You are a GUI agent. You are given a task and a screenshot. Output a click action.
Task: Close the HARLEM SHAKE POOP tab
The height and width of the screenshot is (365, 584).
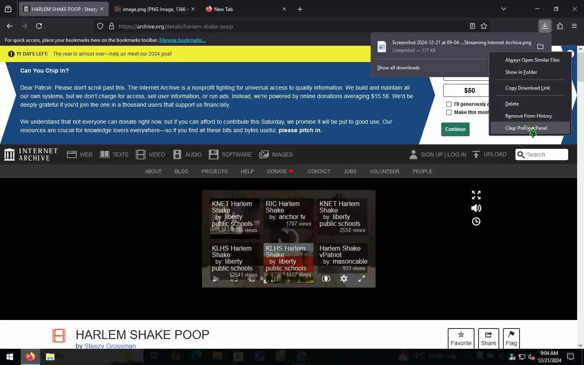point(102,9)
